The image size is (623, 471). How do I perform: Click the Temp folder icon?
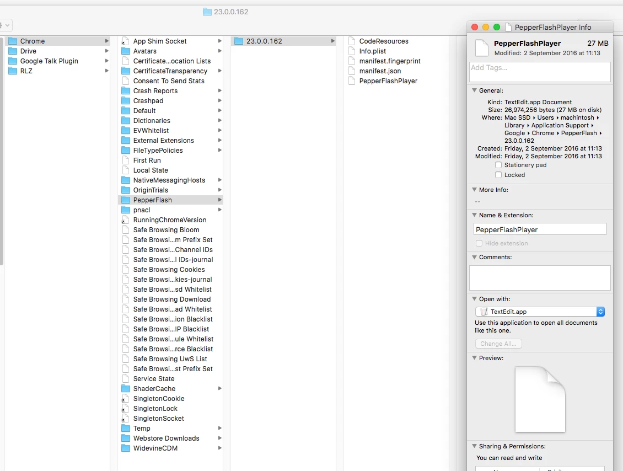click(x=126, y=429)
